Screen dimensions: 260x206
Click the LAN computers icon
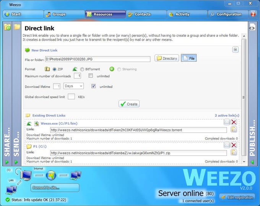tap(11, 190)
